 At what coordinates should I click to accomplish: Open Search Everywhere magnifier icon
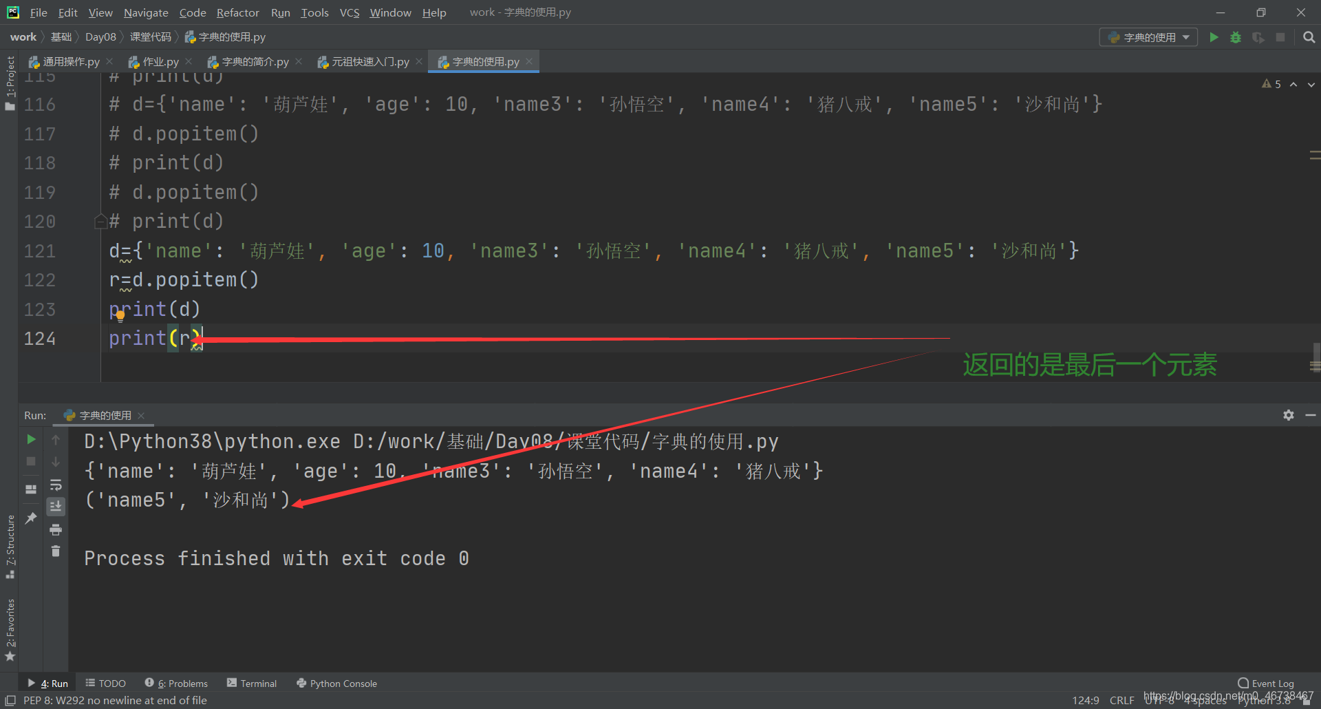[x=1309, y=37]
